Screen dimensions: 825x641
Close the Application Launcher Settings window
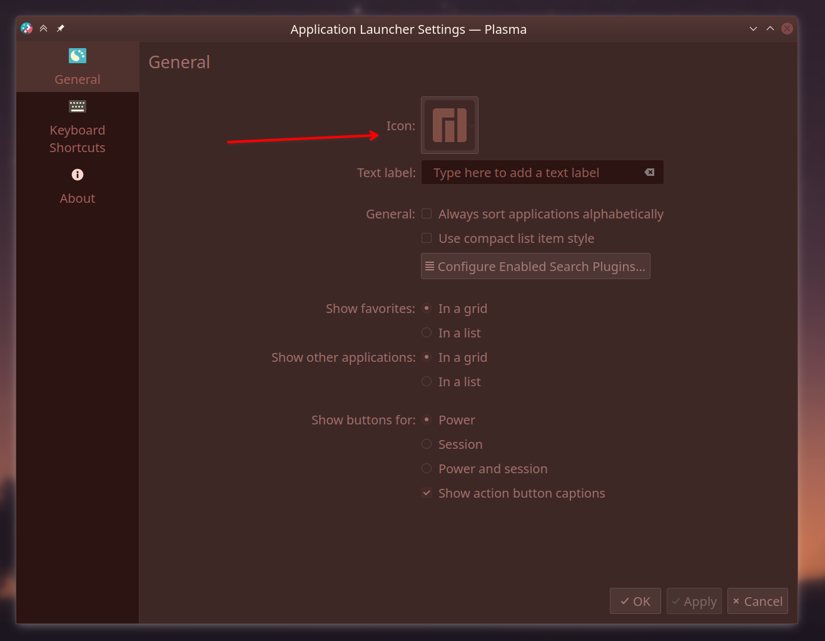pos(787,29)
